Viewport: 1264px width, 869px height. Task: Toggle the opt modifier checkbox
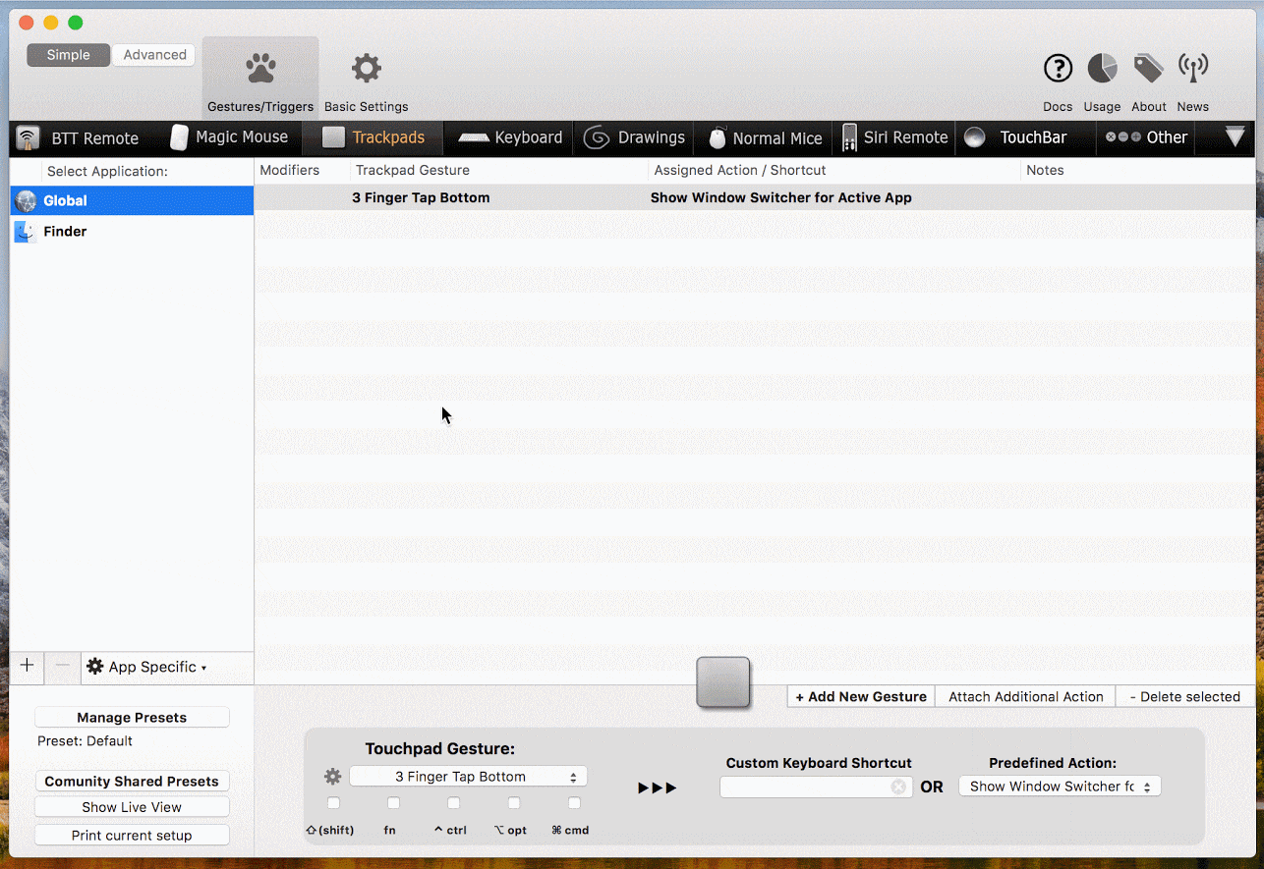(513, 803)
